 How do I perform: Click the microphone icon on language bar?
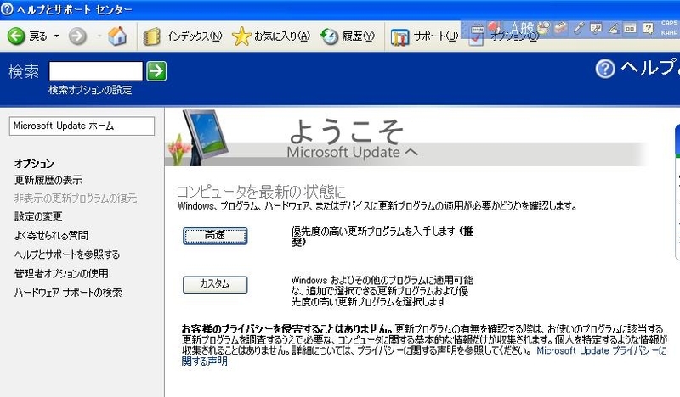[x=579, y=29]
